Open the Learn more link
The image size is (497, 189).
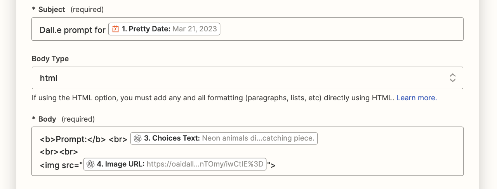click(x=417, y=98)
